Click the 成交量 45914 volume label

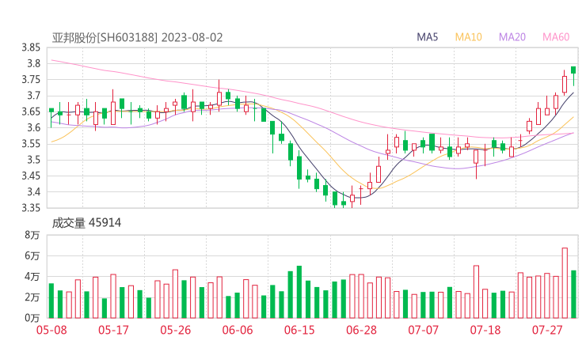86,223
